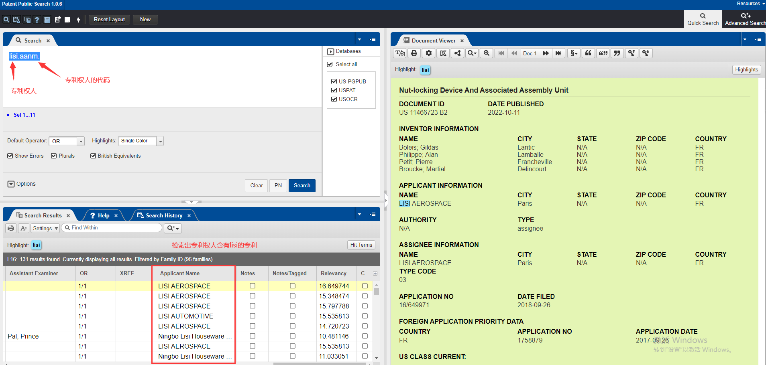Go to the next document arrow
766x365 pixels.
546,53
